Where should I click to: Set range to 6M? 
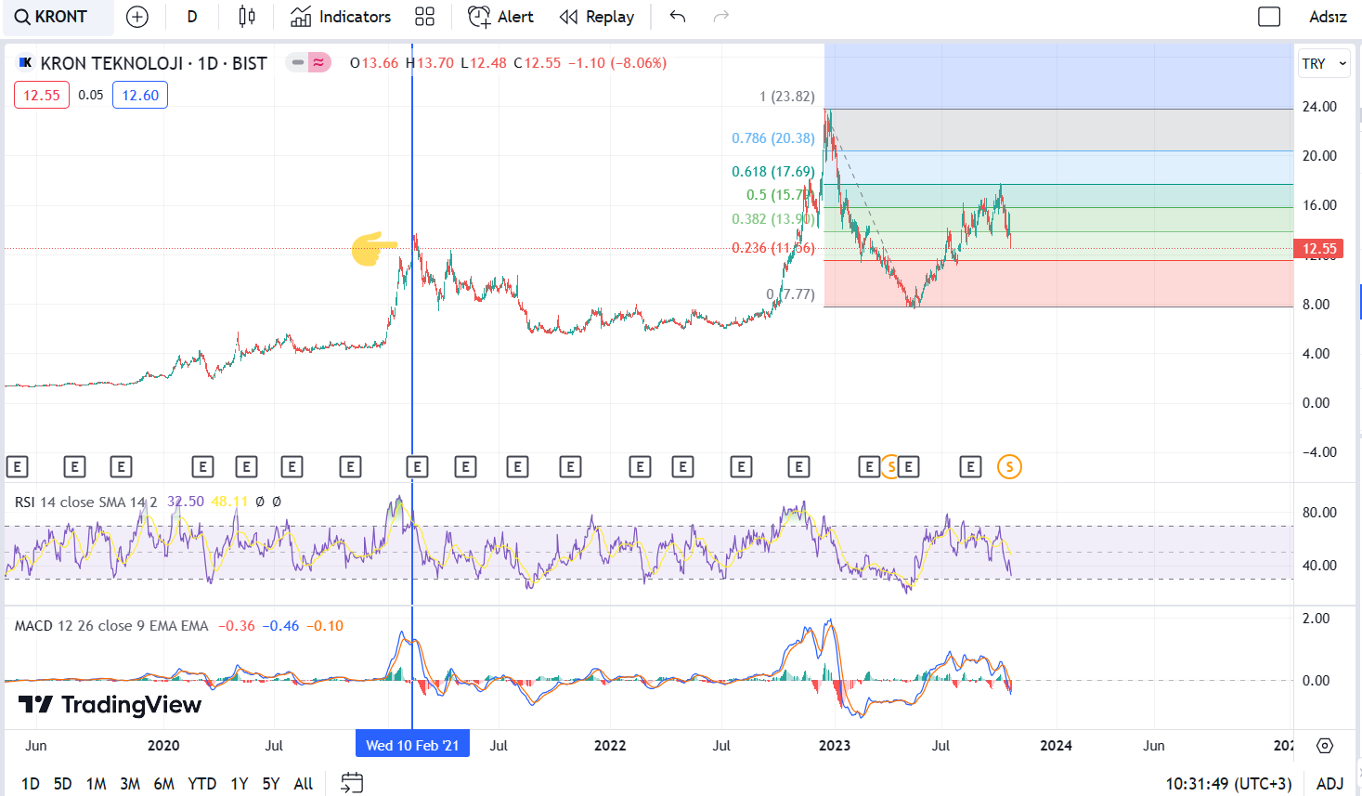[x=163, y=784]
